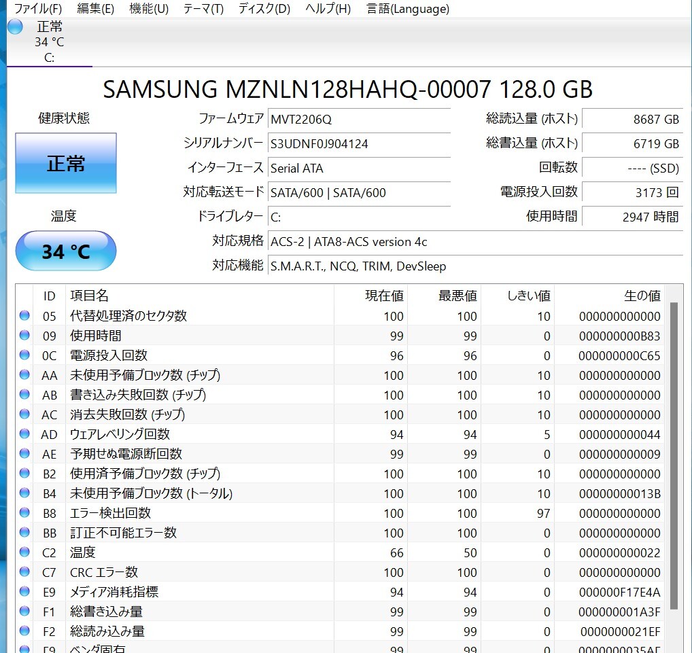This screenshot has width=692, height=653.
Task: Click the しきい値 column header
Action: [x=517, y=296]
